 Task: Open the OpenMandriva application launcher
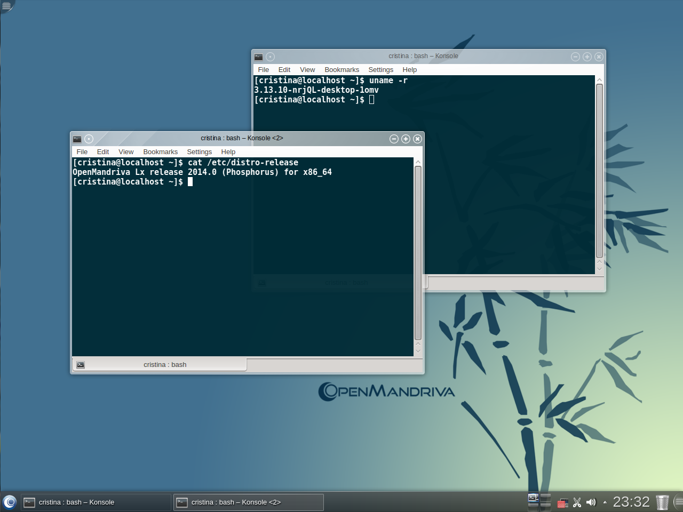click(x=10, y=502)
